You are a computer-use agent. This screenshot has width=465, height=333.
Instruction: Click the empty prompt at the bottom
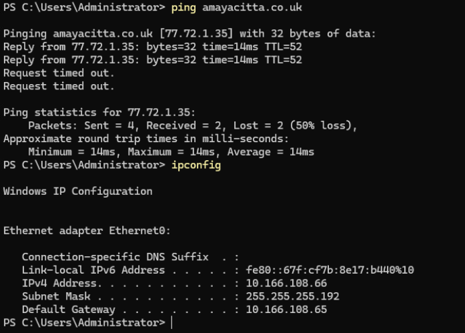[x=171, y=322]
